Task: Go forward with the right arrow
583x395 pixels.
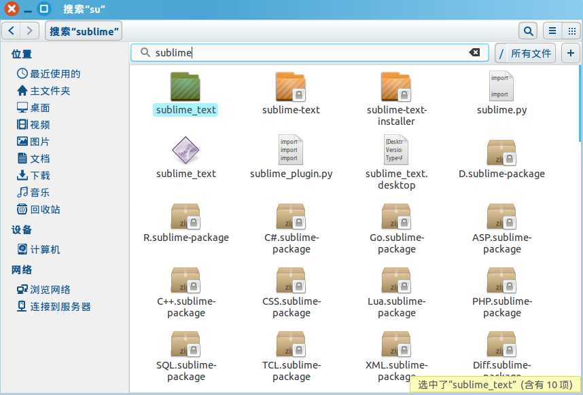Action: [x=29, y=31]
